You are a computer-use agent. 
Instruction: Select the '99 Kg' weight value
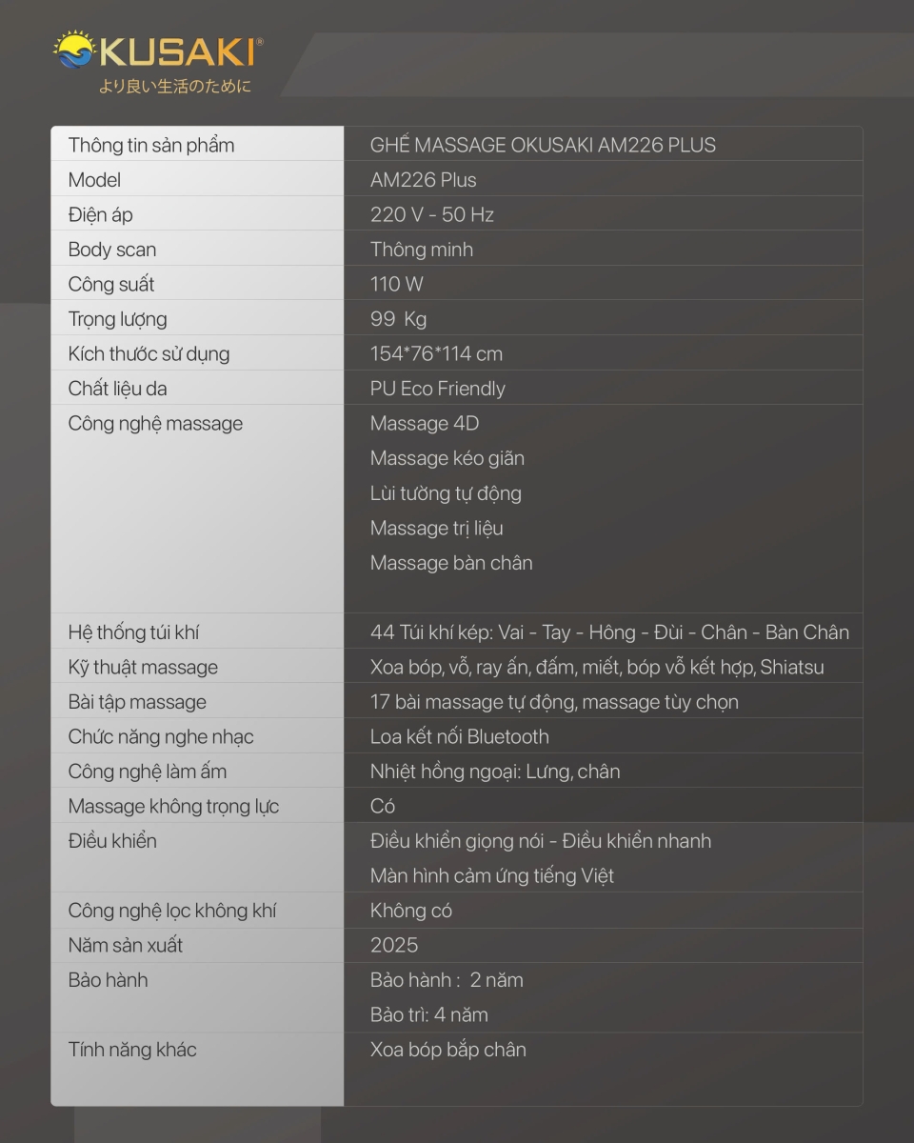pos(398,319)
